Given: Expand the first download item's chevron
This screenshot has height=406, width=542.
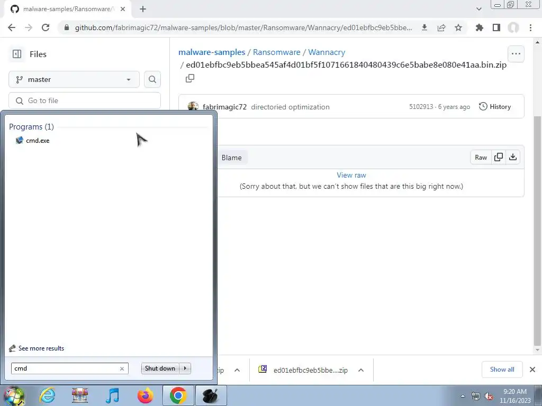Looking at the screenshot, I should coord(237,370).
